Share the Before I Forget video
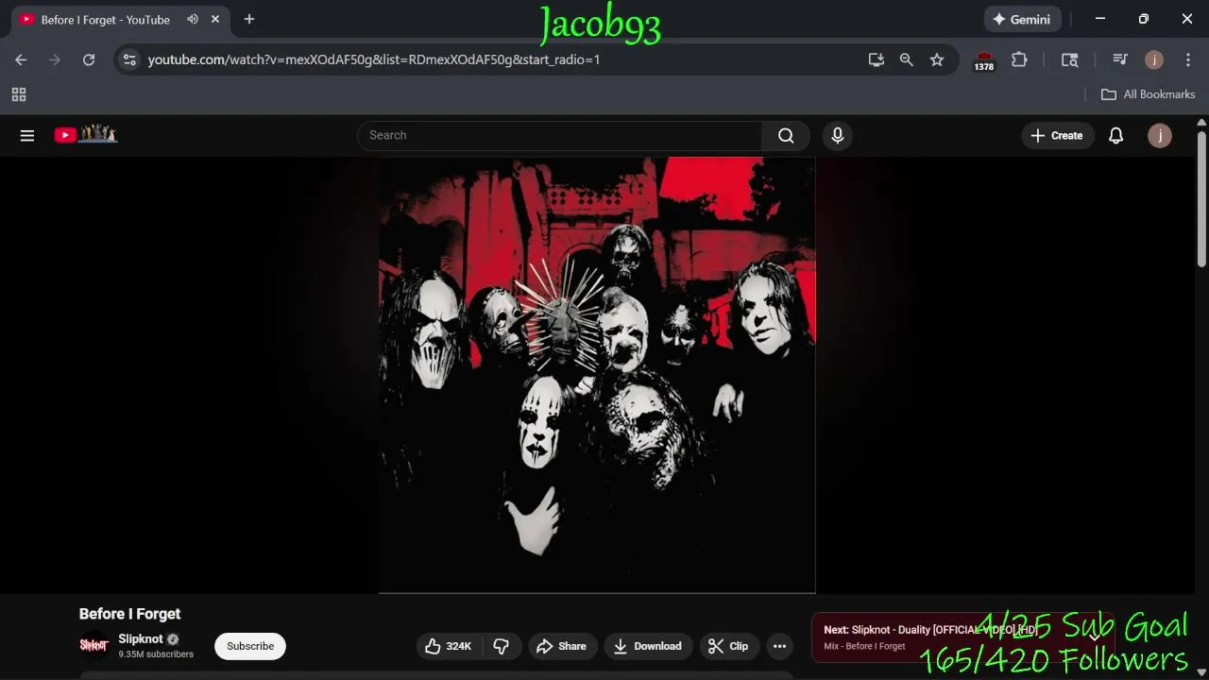This screenshot has height=680, width=1209. (562, 646)
